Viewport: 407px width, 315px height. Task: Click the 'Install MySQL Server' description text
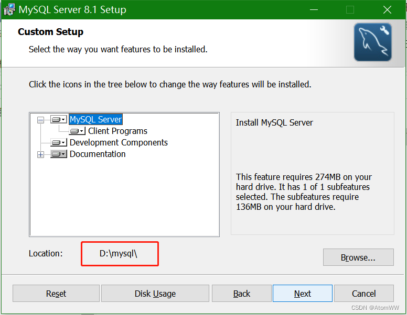274,122
